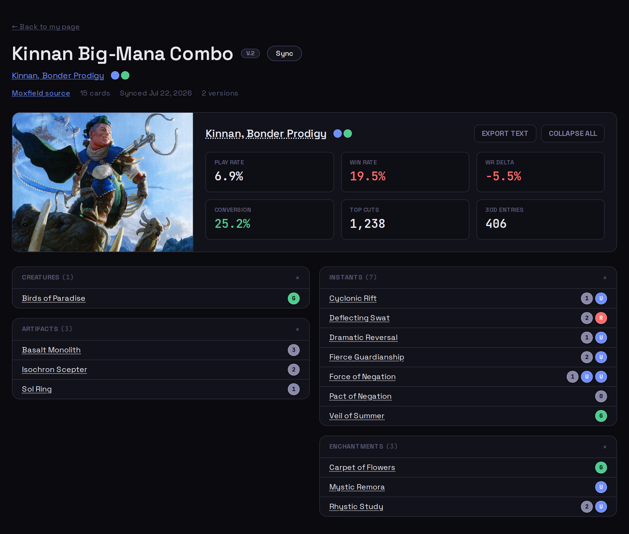The image size is (629, 534).
Task: Open the V.2 version badge
Action: (250, 53)
